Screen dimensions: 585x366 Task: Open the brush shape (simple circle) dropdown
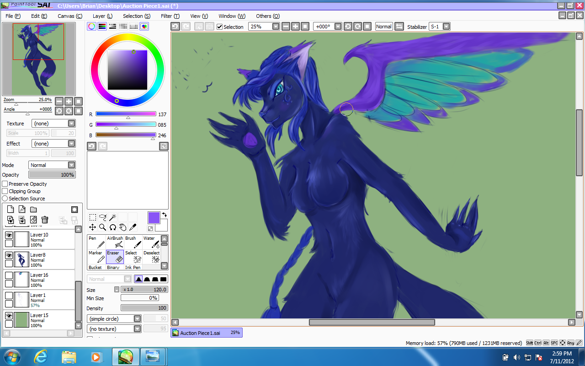click(x=114, y=319)
